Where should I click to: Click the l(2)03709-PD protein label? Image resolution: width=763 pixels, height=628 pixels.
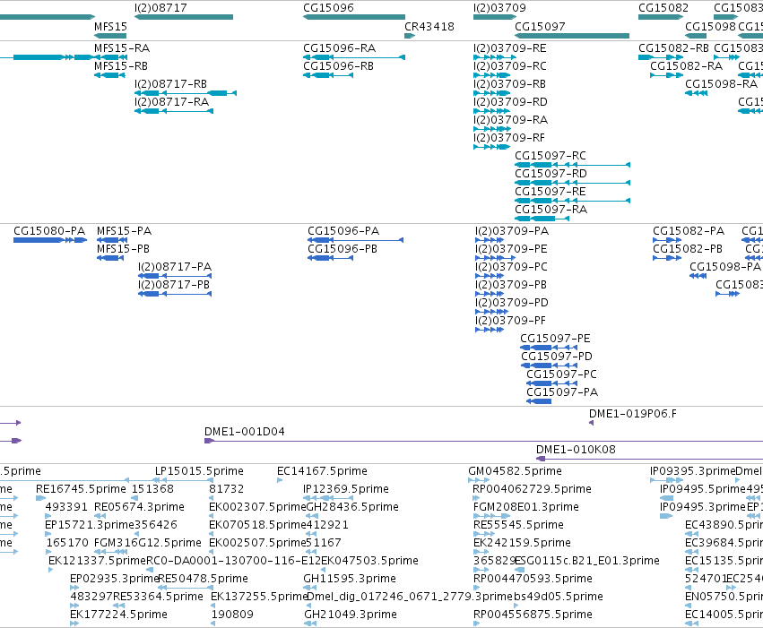click(x=511, y=303)
